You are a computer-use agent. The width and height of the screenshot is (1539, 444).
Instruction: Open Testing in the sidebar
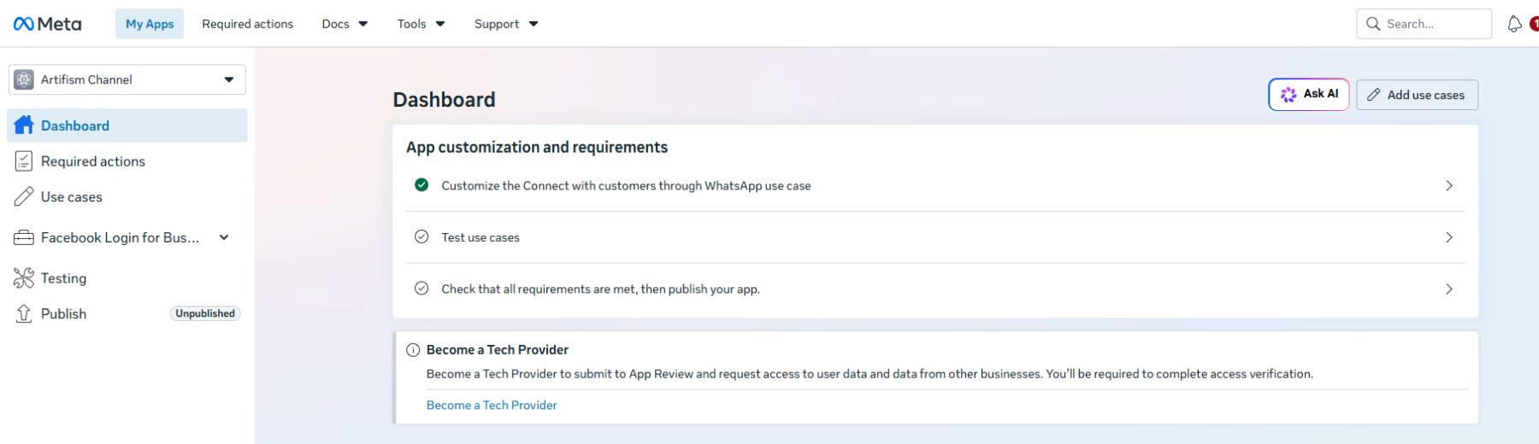click(127, 278)
